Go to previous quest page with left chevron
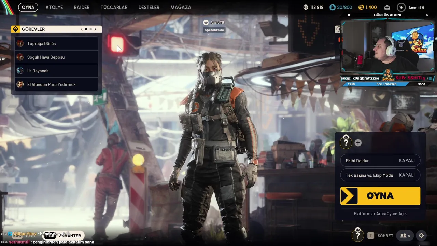 (82, 29)
